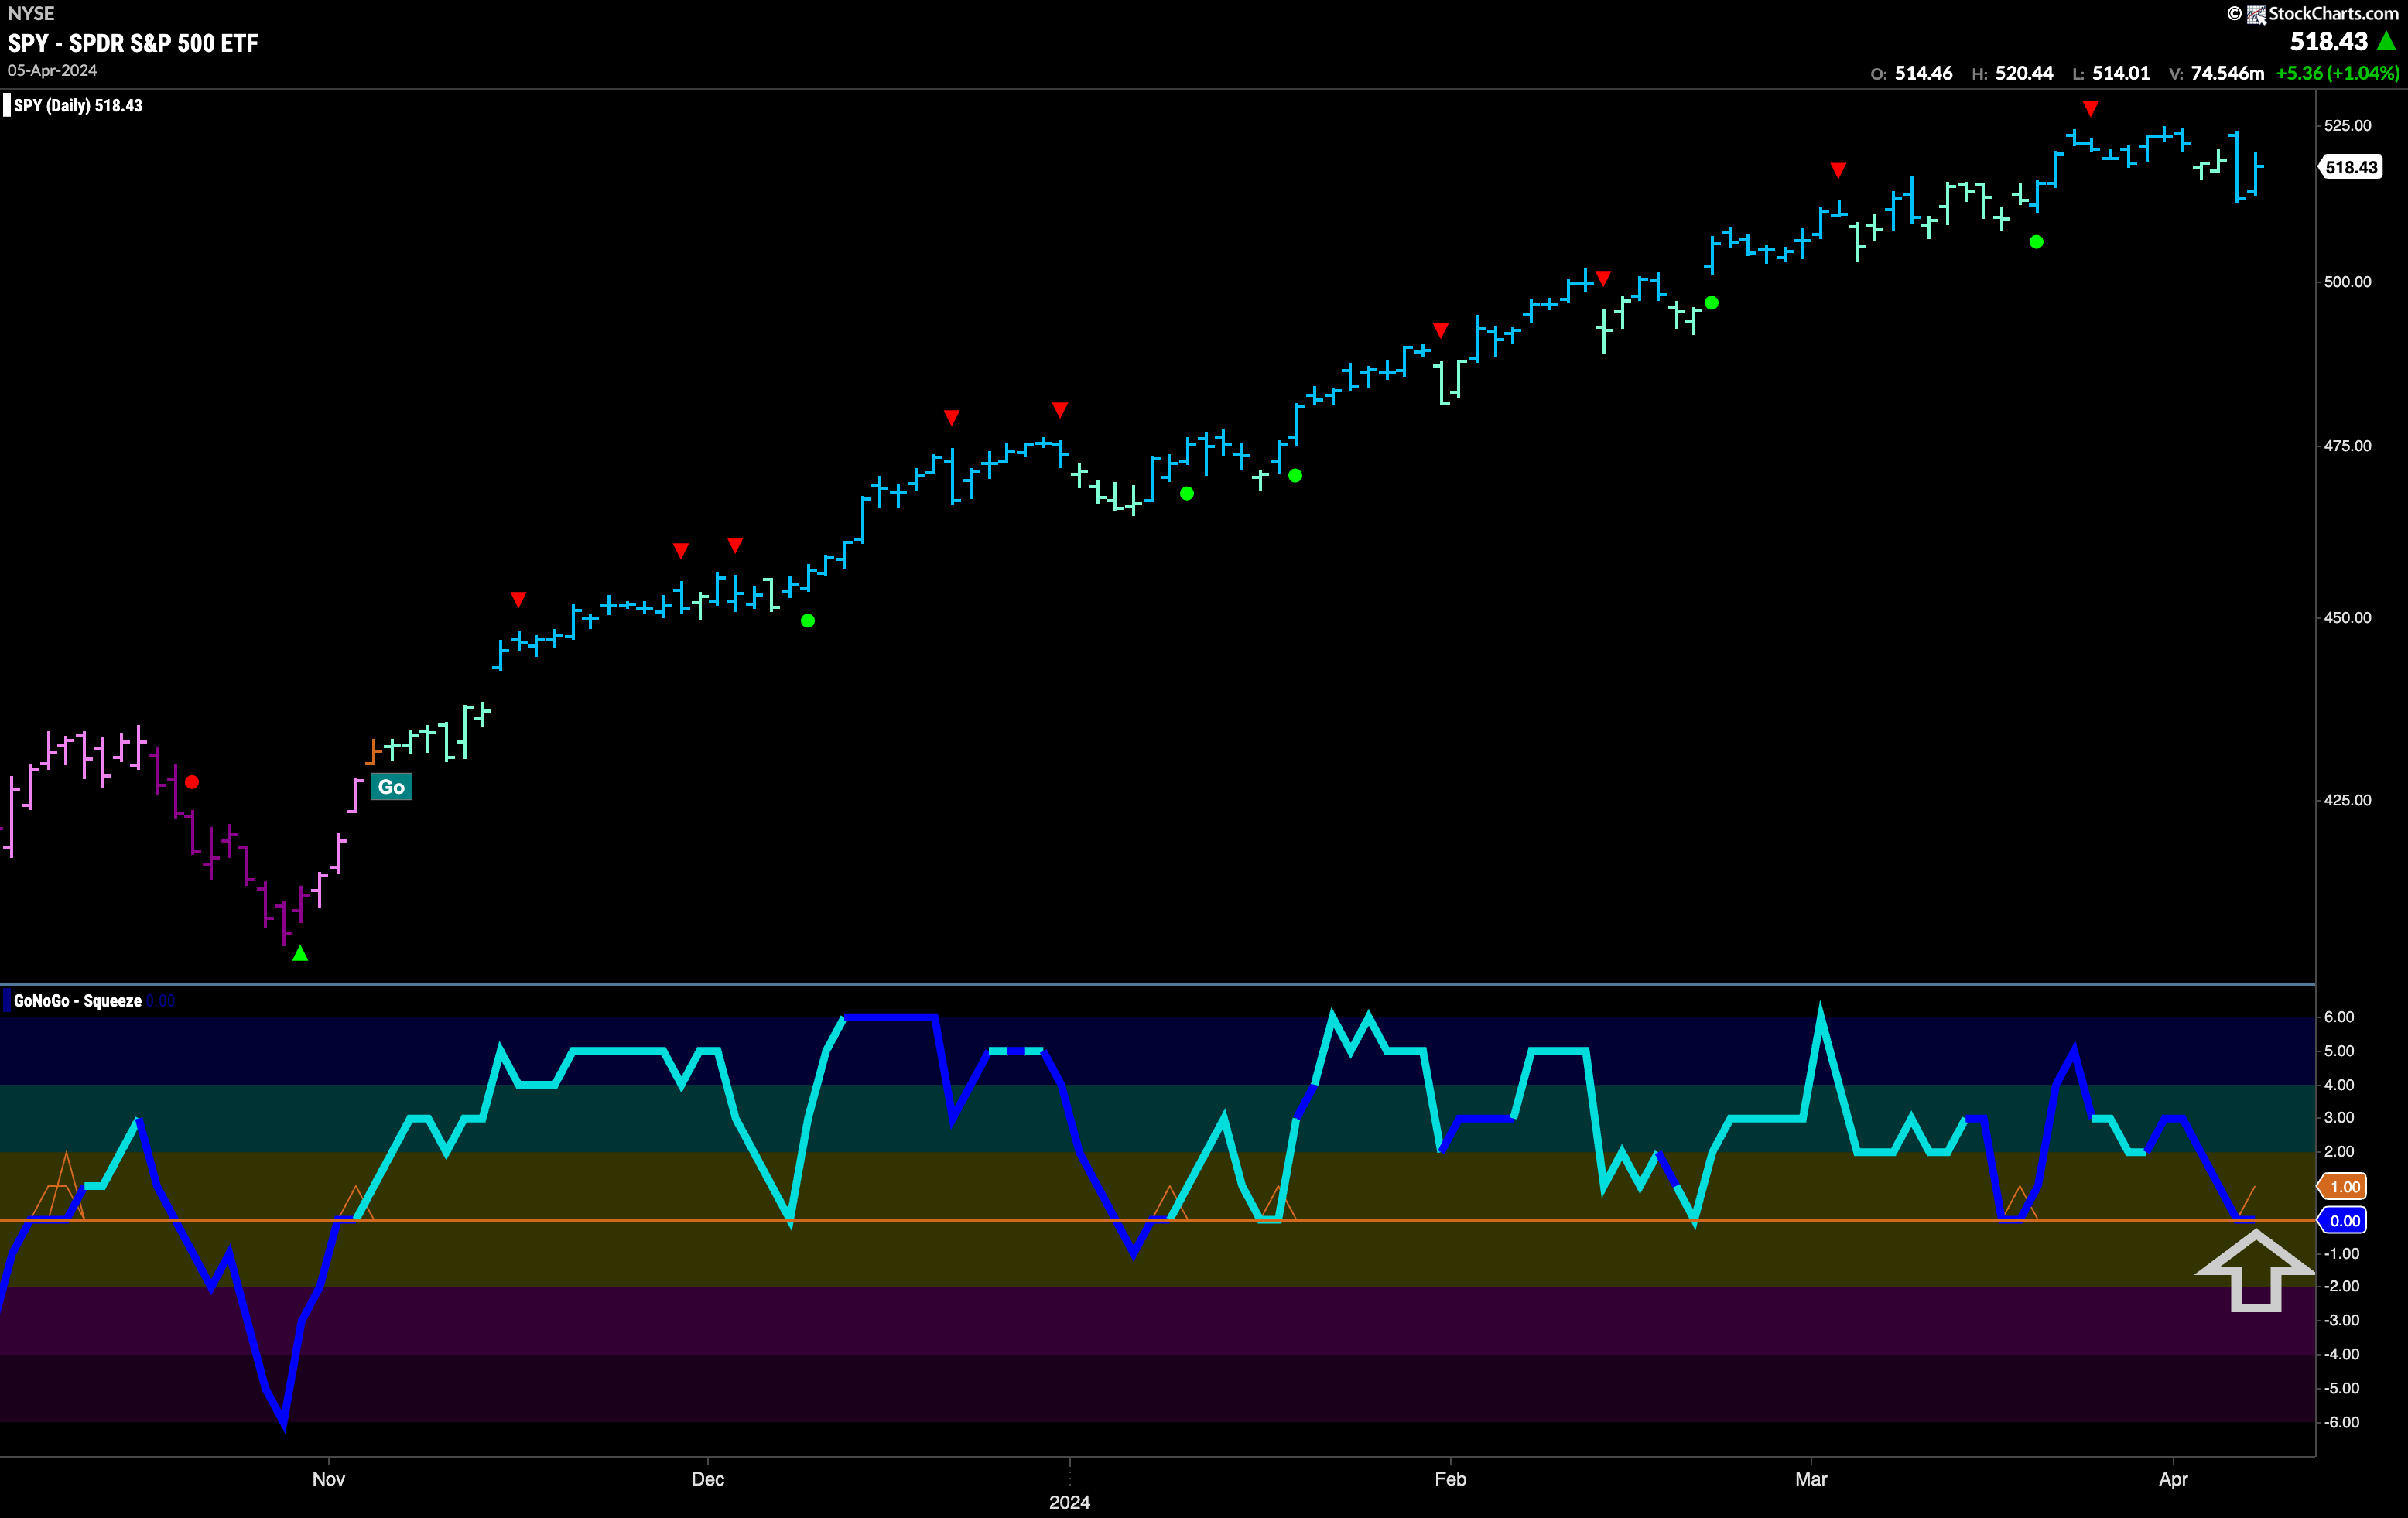The width and height of the screenshot is (2408, 1518).
Task: Click the NYSE exchange label
Action: point(31,13)
